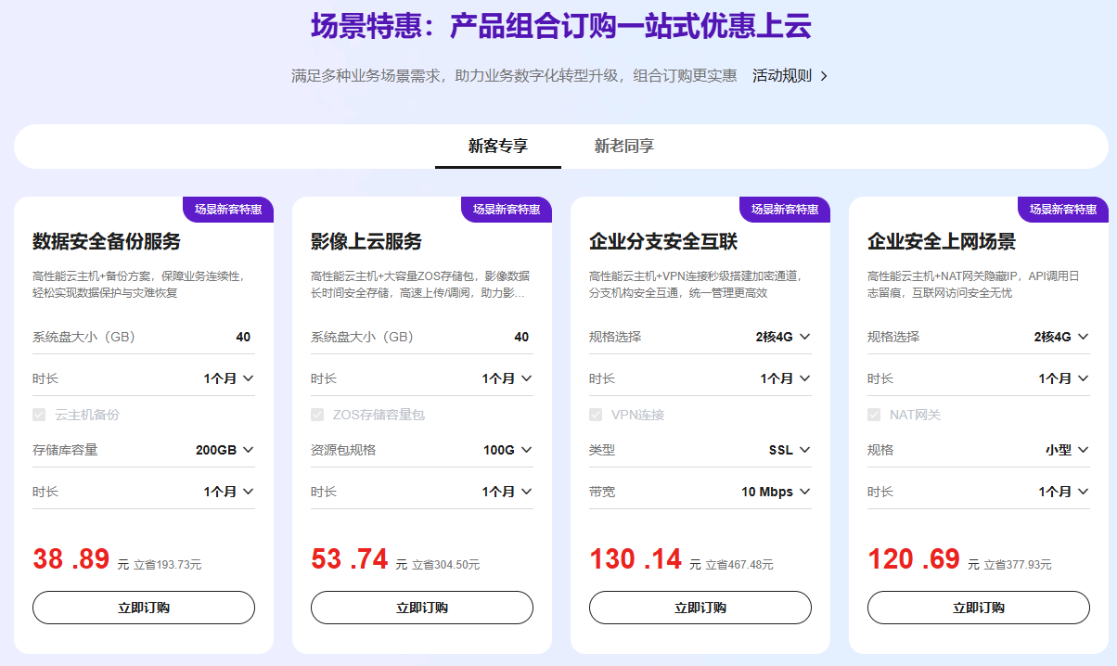The image size is (1117, 666).
Task: Switch to the 新客专享 tab
Action: click(x=498, y=146)
